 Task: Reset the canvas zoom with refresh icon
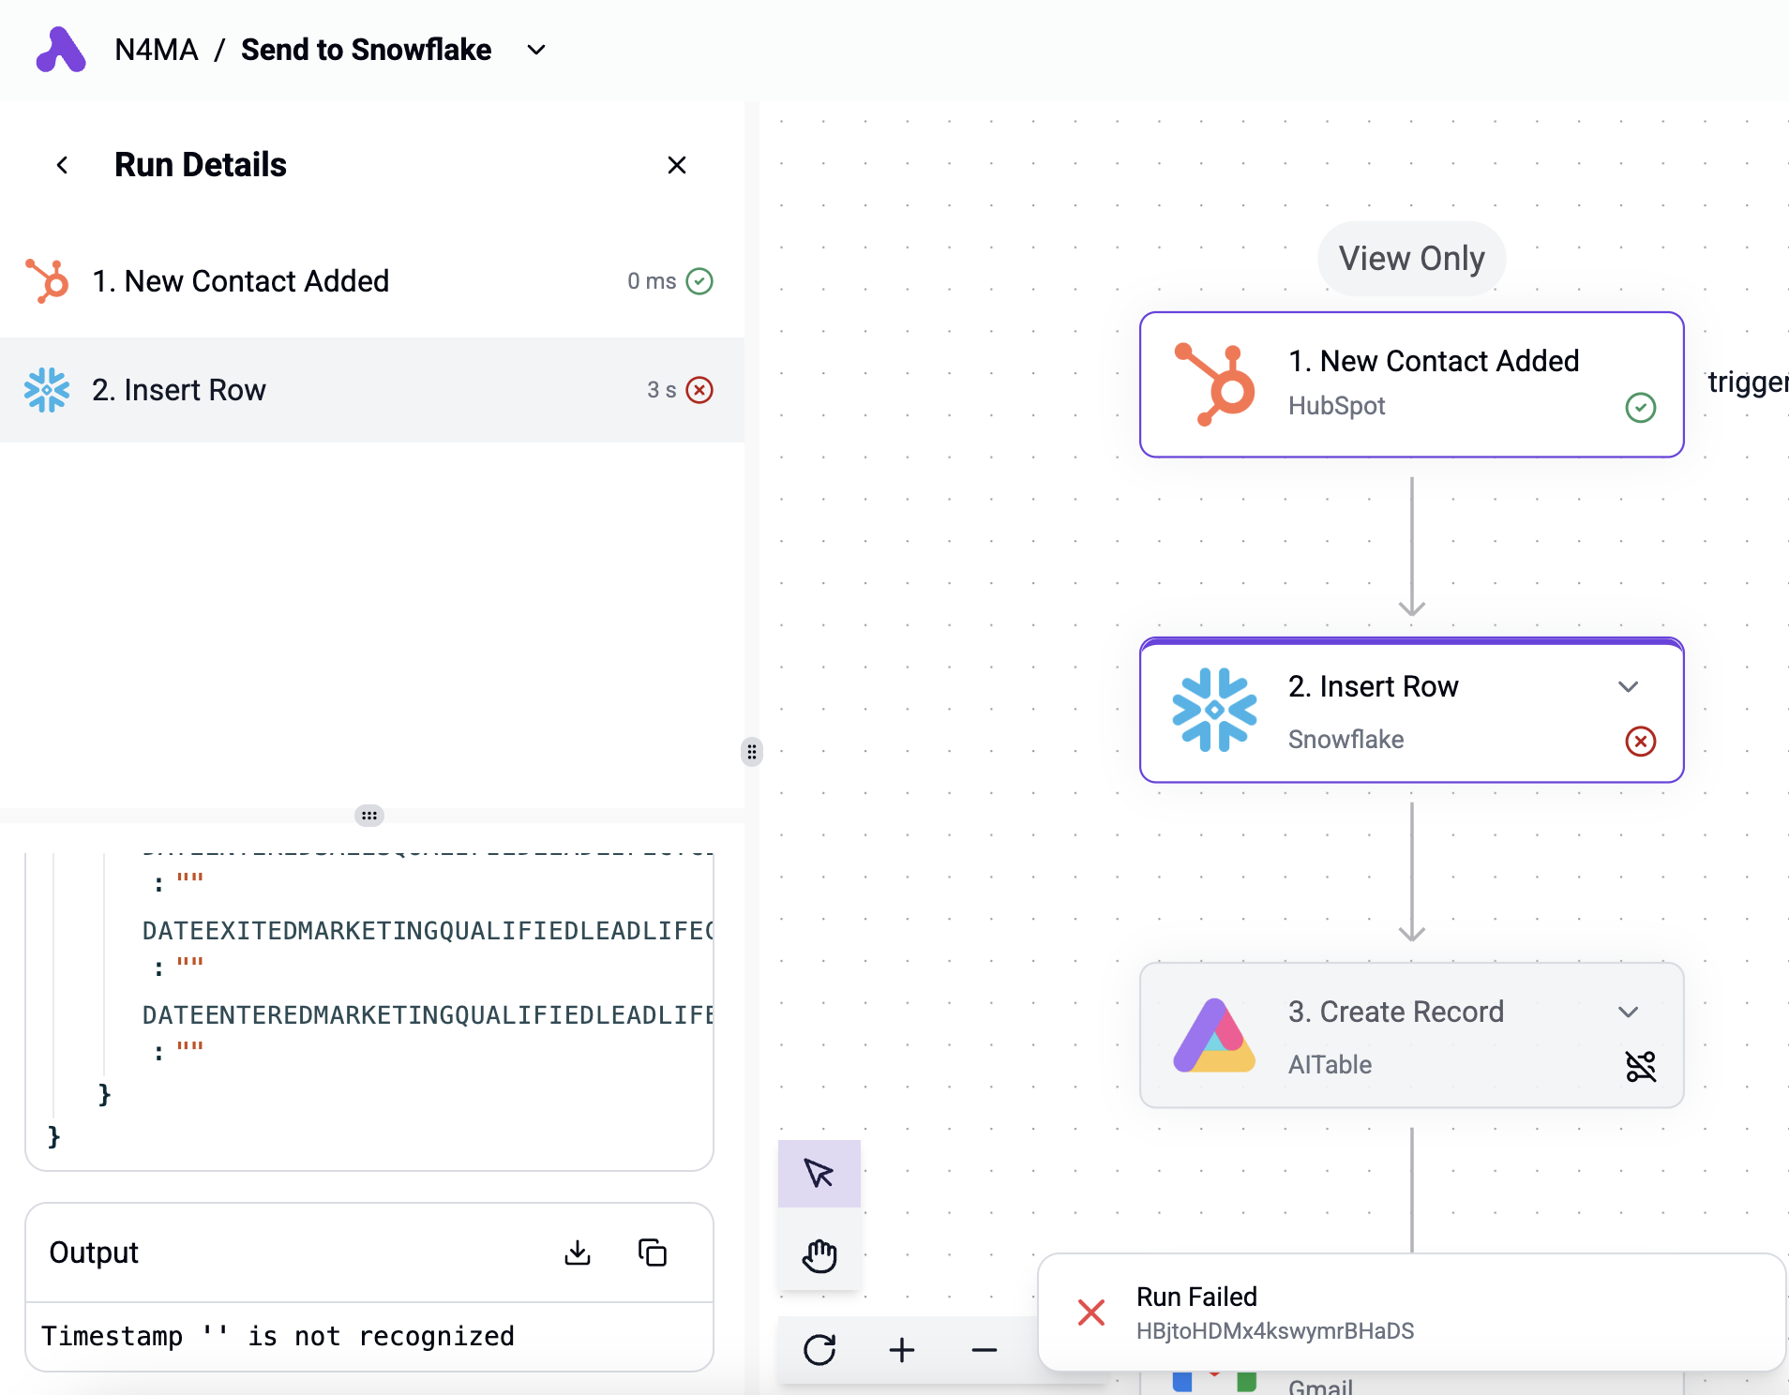[819, 1350]
